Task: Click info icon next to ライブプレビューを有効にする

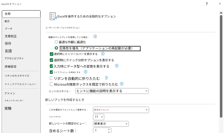Action: click(86, 72)
